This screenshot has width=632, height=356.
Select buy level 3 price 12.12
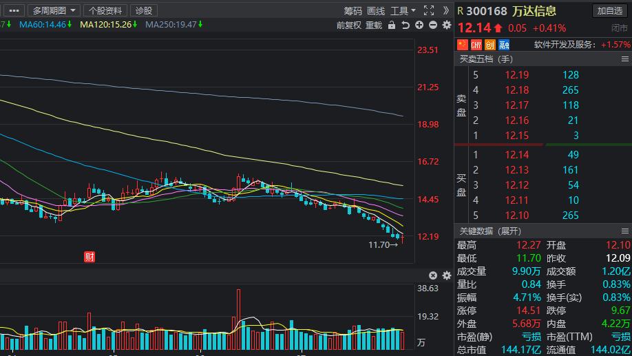tap(517, 185)
